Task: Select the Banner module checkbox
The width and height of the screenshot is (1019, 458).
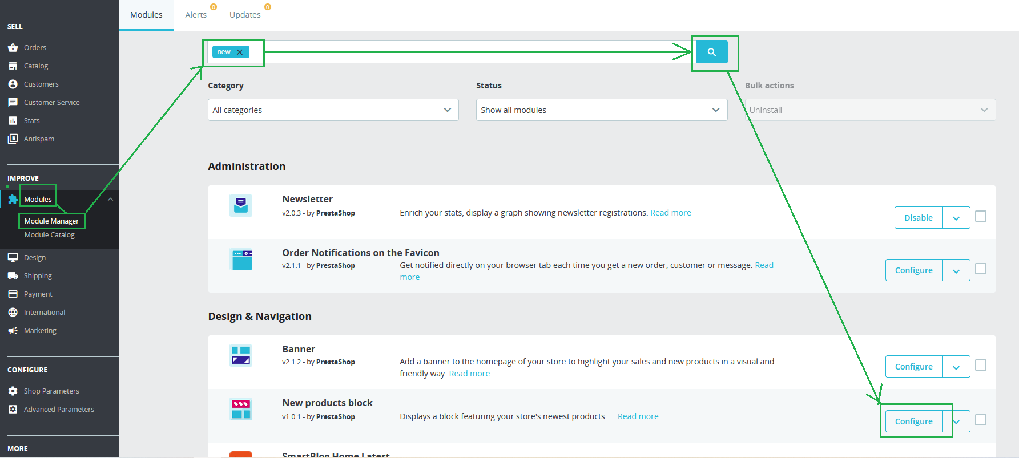Action: 981,365
